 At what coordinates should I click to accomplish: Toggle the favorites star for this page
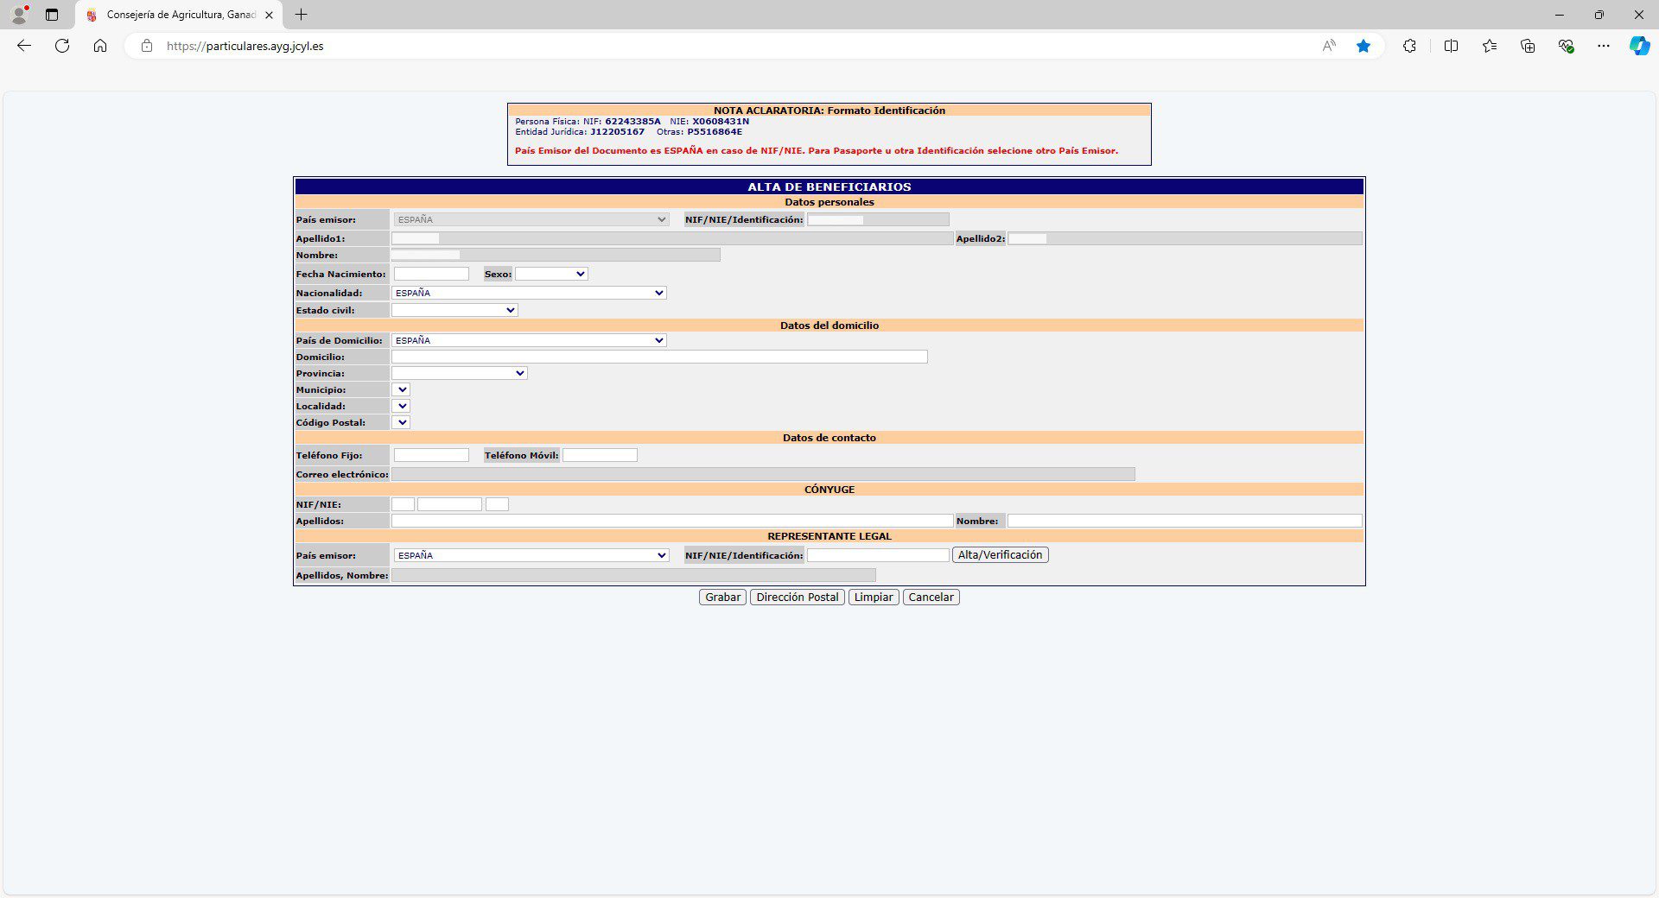coord(1363,46)
